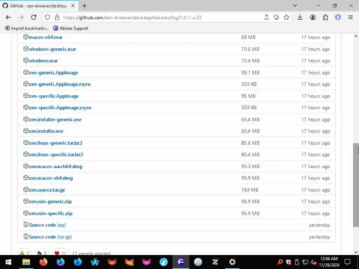Download windows-generic.mar asset
359x269 pixels.
click(53, 49)
